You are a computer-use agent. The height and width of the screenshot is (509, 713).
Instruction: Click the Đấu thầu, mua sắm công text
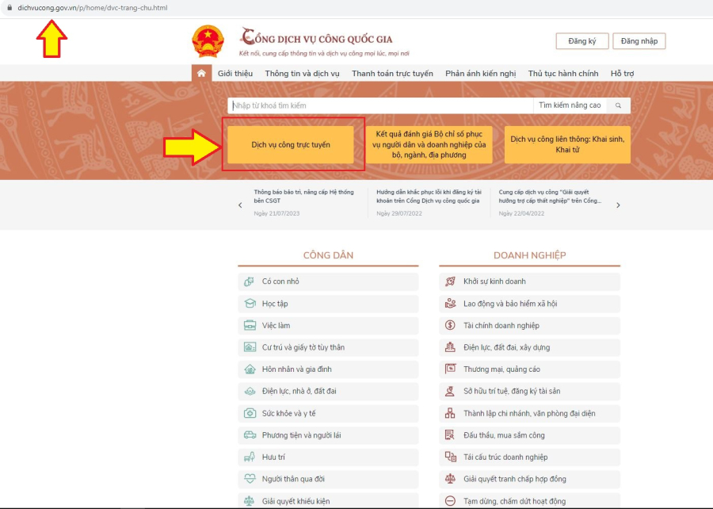point(504,434)
